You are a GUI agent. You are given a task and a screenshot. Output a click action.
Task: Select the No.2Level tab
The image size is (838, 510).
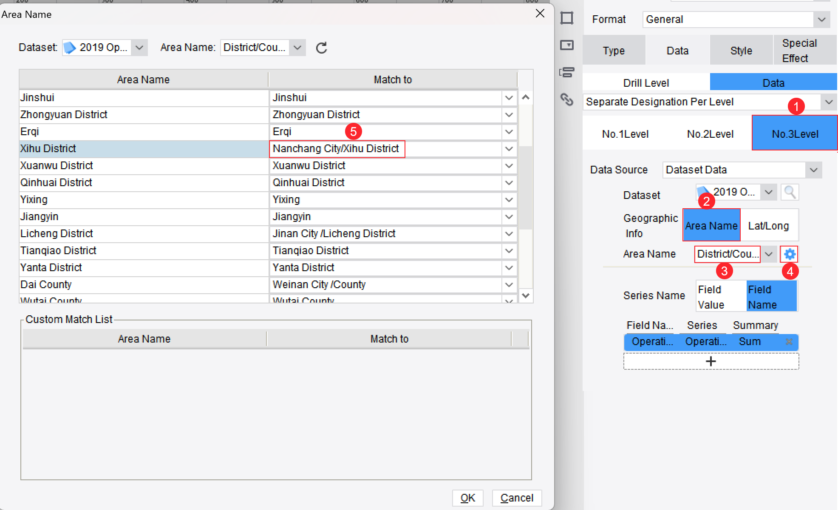pos(710,133)
